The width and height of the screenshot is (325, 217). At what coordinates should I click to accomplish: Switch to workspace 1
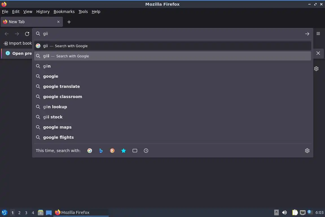pyautogui.click(x=12, y=213)
